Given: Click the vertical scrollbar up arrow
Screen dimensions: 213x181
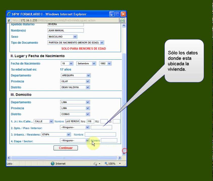Looking at the screenshot, I should (x=124, y=25).
